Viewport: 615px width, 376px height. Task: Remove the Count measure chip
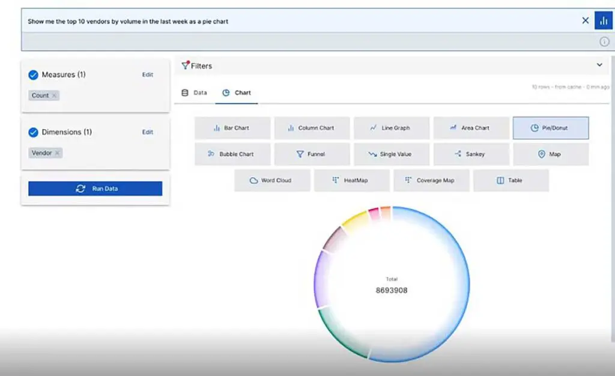tap(54, 95)
